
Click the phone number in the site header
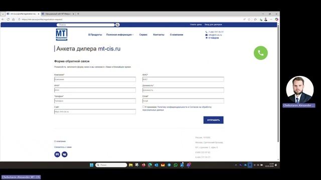click(x=216, y=32)
